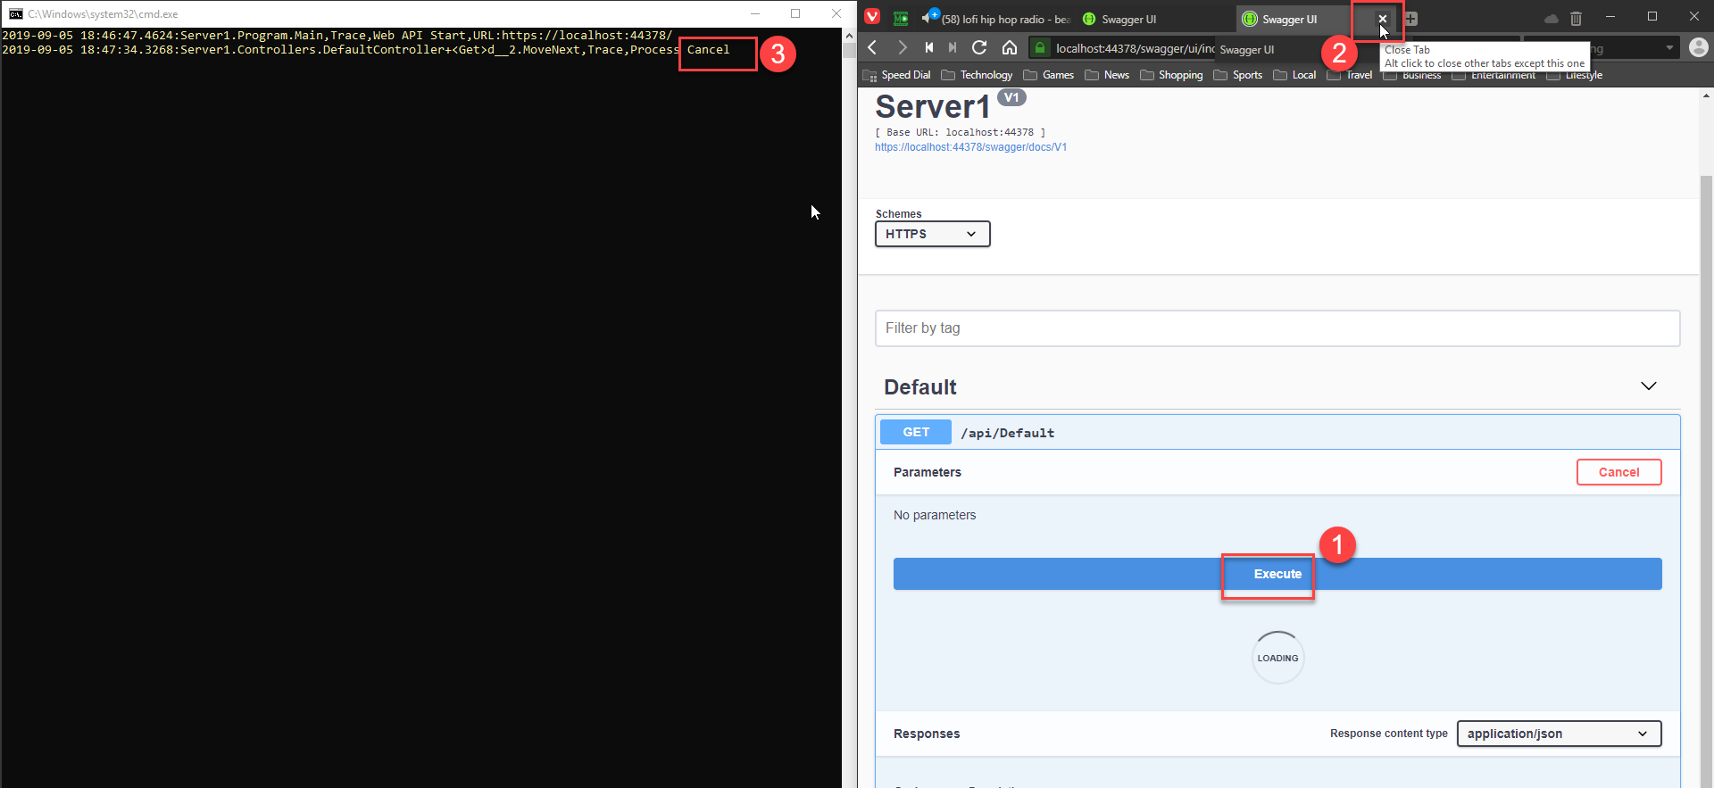1714x788 pixels.
Task: Close the active Swagger UI tab
Action: click(x=1382, y=19)
